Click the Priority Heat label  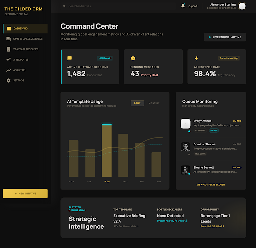(x=149, y=75)
